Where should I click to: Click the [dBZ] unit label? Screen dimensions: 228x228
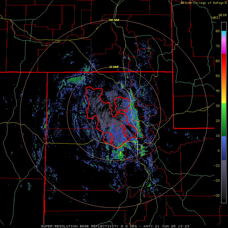(x=215, y=18)
